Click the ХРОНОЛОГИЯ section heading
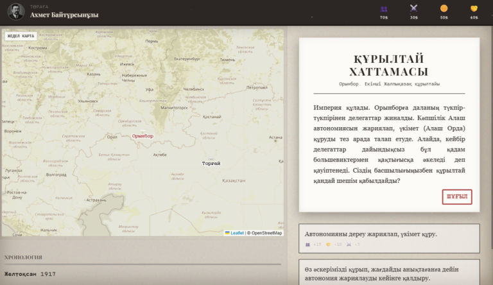Image resolution: width=493 pixels, height=285 pixels. click(x=23, y=257)
